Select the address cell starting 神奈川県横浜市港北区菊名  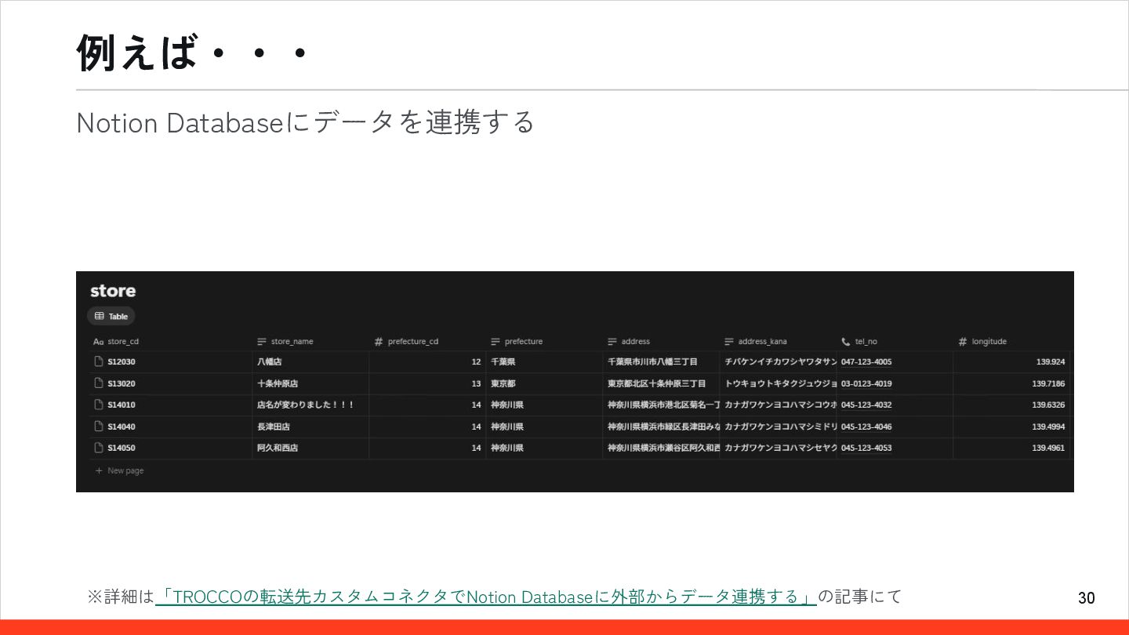pyautogui.click(x=661, y=405)
